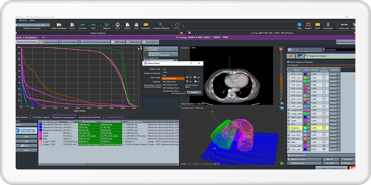Choose ROI Mean Dose from Metric Type list
The image size is (371, 185).
point(171,85)
